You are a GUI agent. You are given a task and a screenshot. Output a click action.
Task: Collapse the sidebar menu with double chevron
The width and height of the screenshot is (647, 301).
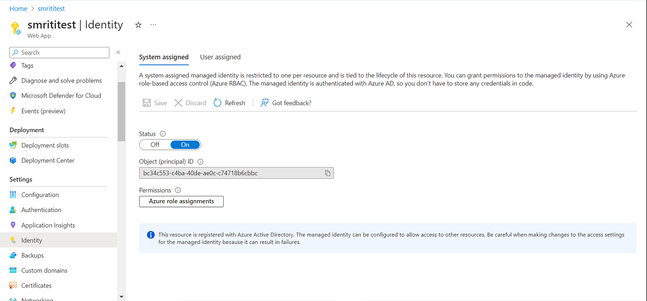click(x=118, y=53)
